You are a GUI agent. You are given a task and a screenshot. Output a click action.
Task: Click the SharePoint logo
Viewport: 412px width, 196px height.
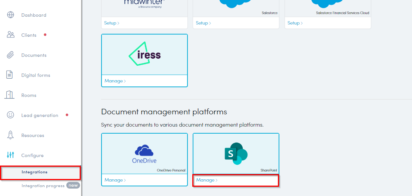click(x=236, y=154)
